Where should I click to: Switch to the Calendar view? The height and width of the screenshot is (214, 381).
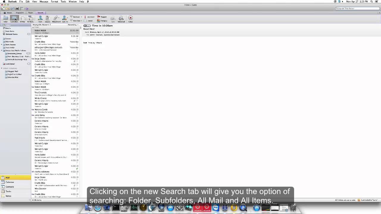(15, 182)
